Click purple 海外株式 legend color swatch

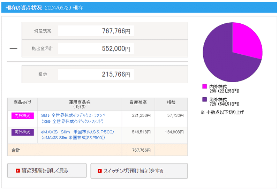tap(204, 99)
